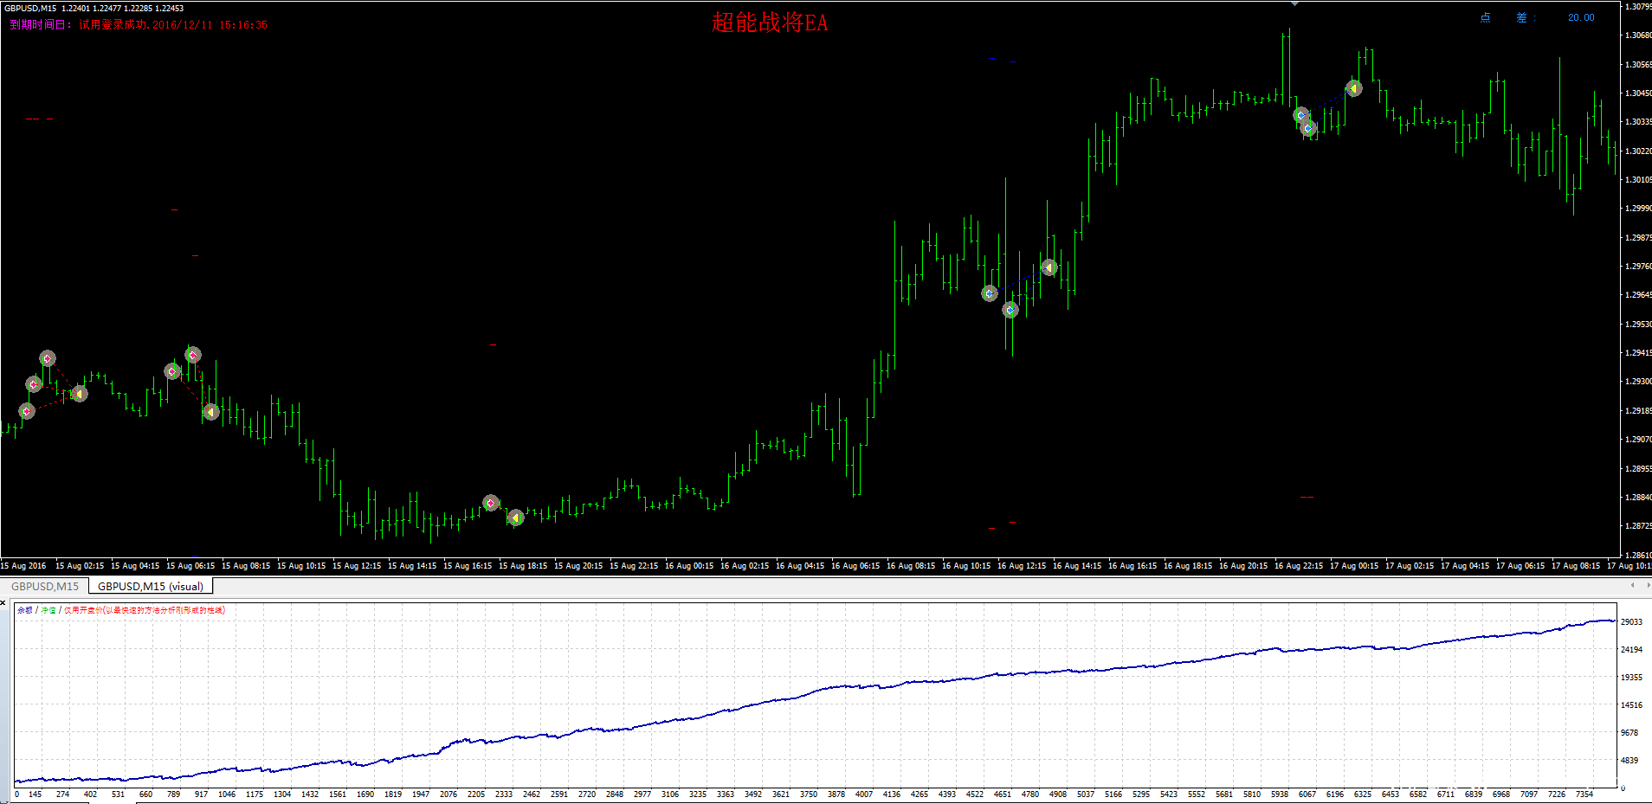Click the chart shift triangle marker at top

[x=1294, y=4]
